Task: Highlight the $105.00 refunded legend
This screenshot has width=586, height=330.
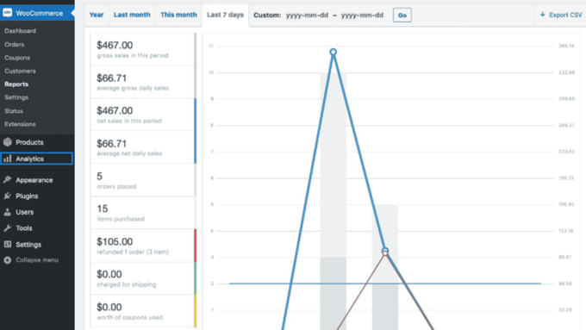Action: [x=143, y=246]
